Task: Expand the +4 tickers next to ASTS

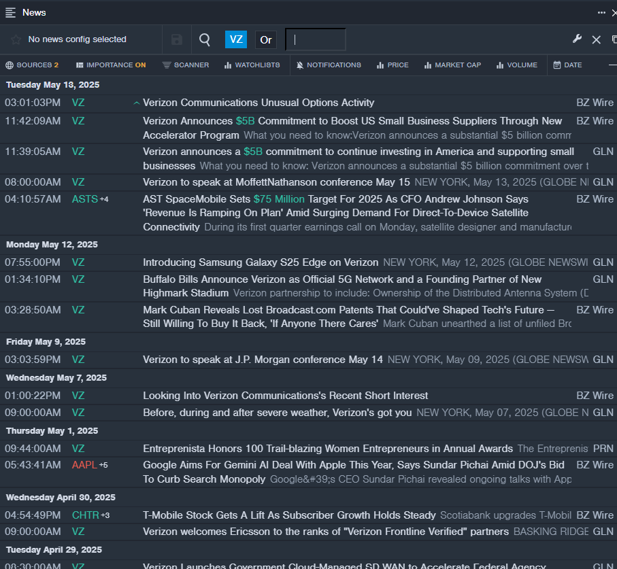Action: pos(104,199)
